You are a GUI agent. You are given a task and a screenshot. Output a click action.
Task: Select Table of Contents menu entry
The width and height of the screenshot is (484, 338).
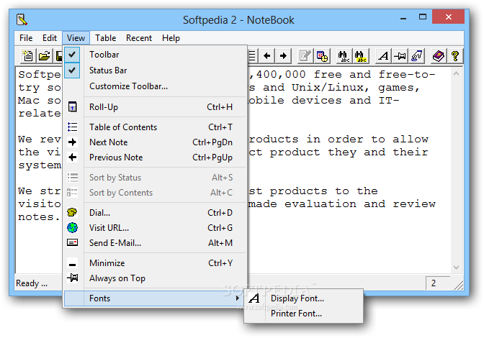tap(156, 127)
